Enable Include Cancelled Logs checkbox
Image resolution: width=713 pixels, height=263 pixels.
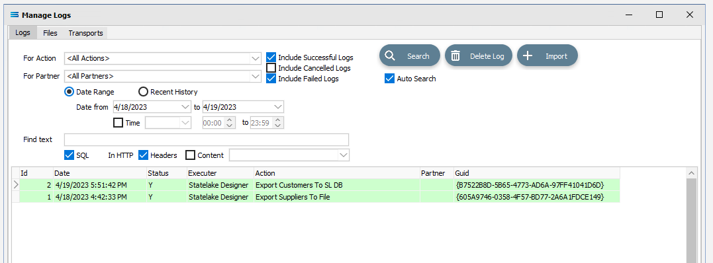tap(271, 68)
